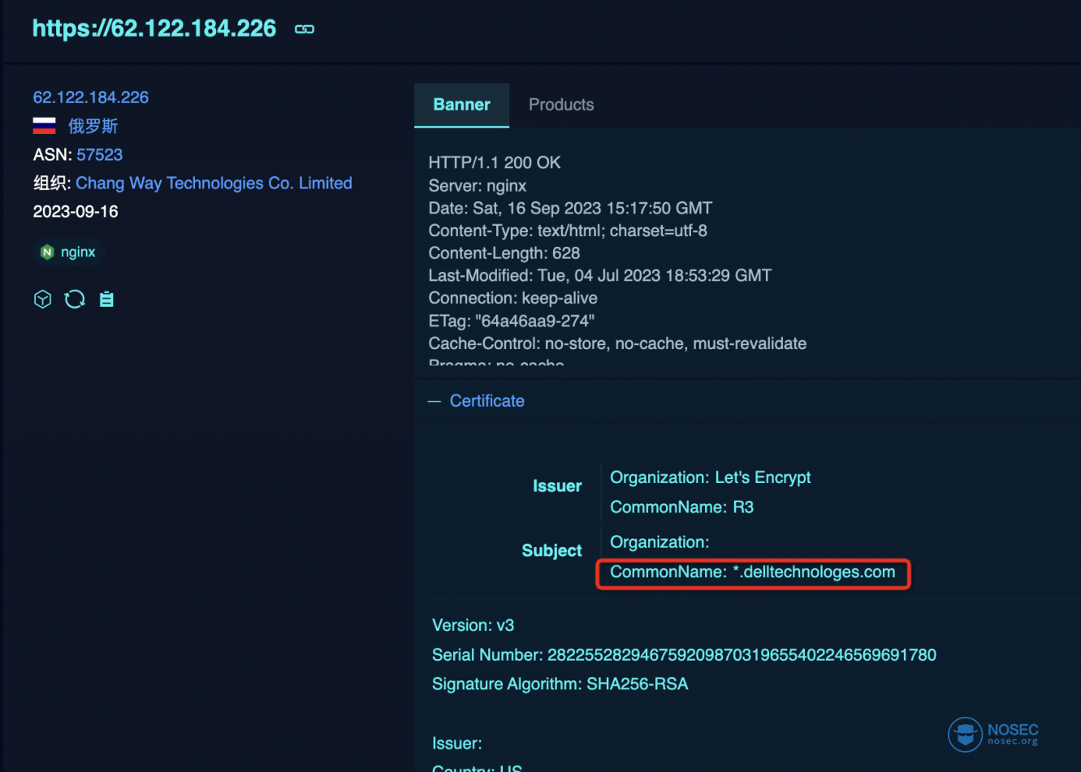Open the 62.122.184.226 IP link
This screenshot has width=1081, height=772.
pyautogui.click(x=91, y=97)
